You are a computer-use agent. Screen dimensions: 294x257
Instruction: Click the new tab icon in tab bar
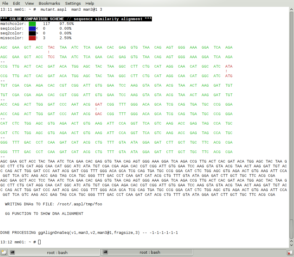point(3,252)
